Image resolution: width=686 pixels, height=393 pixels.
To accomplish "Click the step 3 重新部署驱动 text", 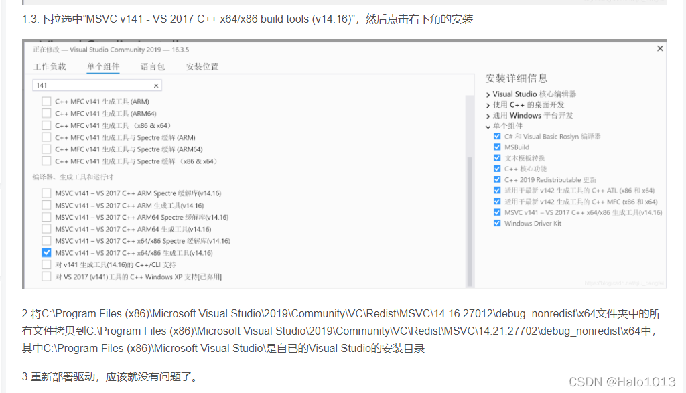I will pyautogui.click(x=109, y=376).
